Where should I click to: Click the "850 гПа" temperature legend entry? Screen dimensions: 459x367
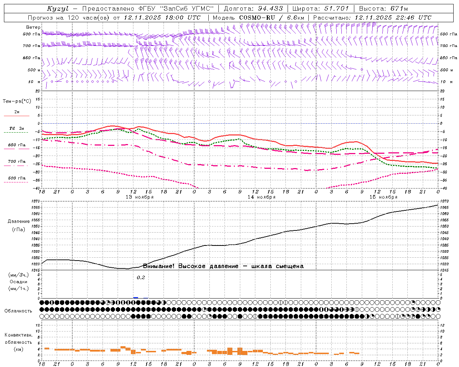coord(17,145)
